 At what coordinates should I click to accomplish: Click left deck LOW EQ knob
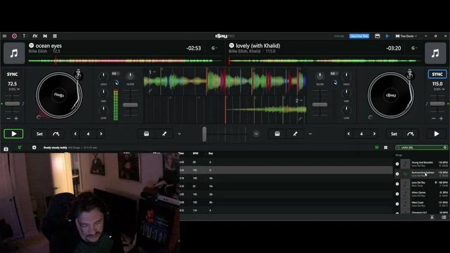(x=103, y=110)
